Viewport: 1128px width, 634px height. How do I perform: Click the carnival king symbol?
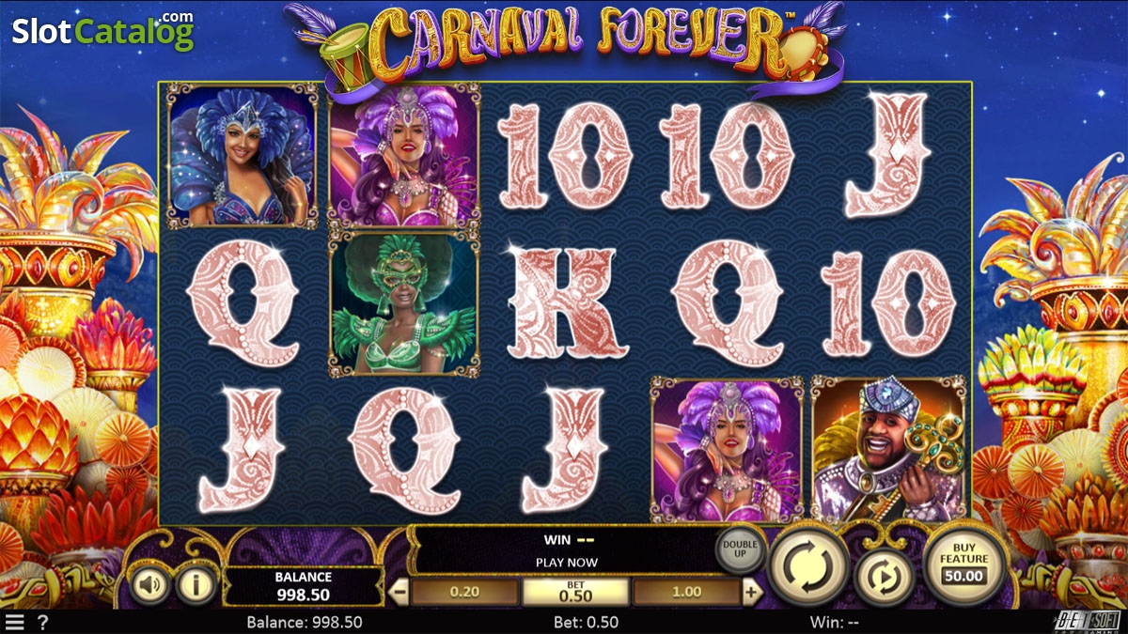pyautogui.click(x=888, y=450)
